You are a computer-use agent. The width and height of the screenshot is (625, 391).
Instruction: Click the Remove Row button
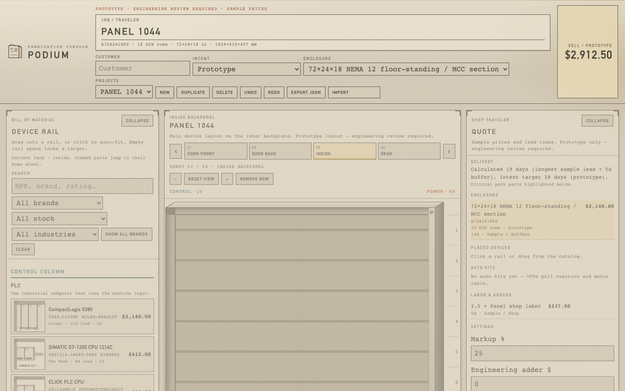click(254, 179)
